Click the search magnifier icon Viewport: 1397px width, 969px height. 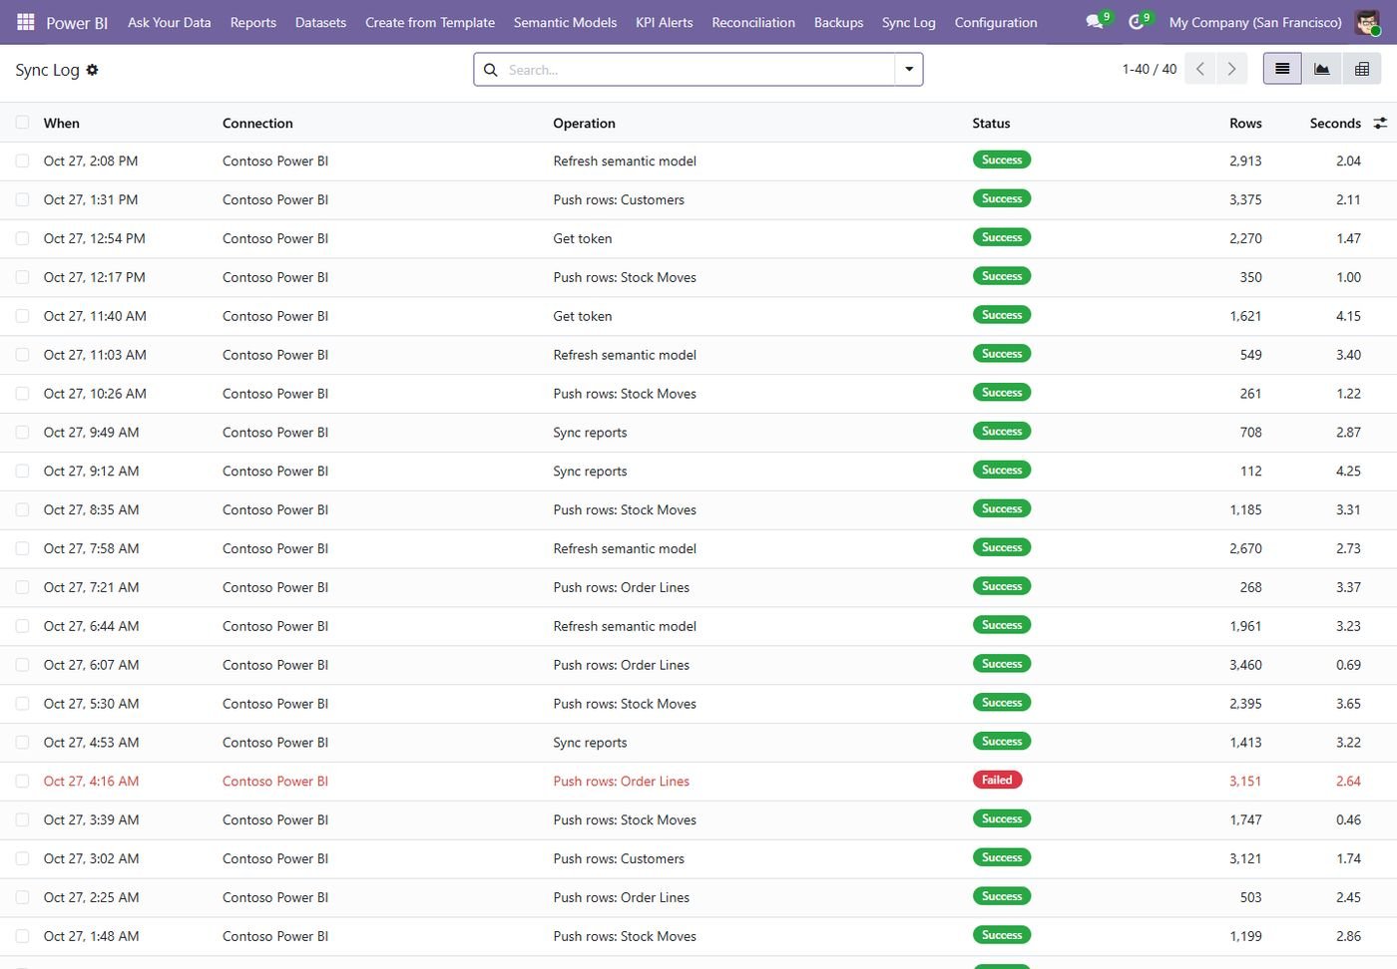(490, 70)
